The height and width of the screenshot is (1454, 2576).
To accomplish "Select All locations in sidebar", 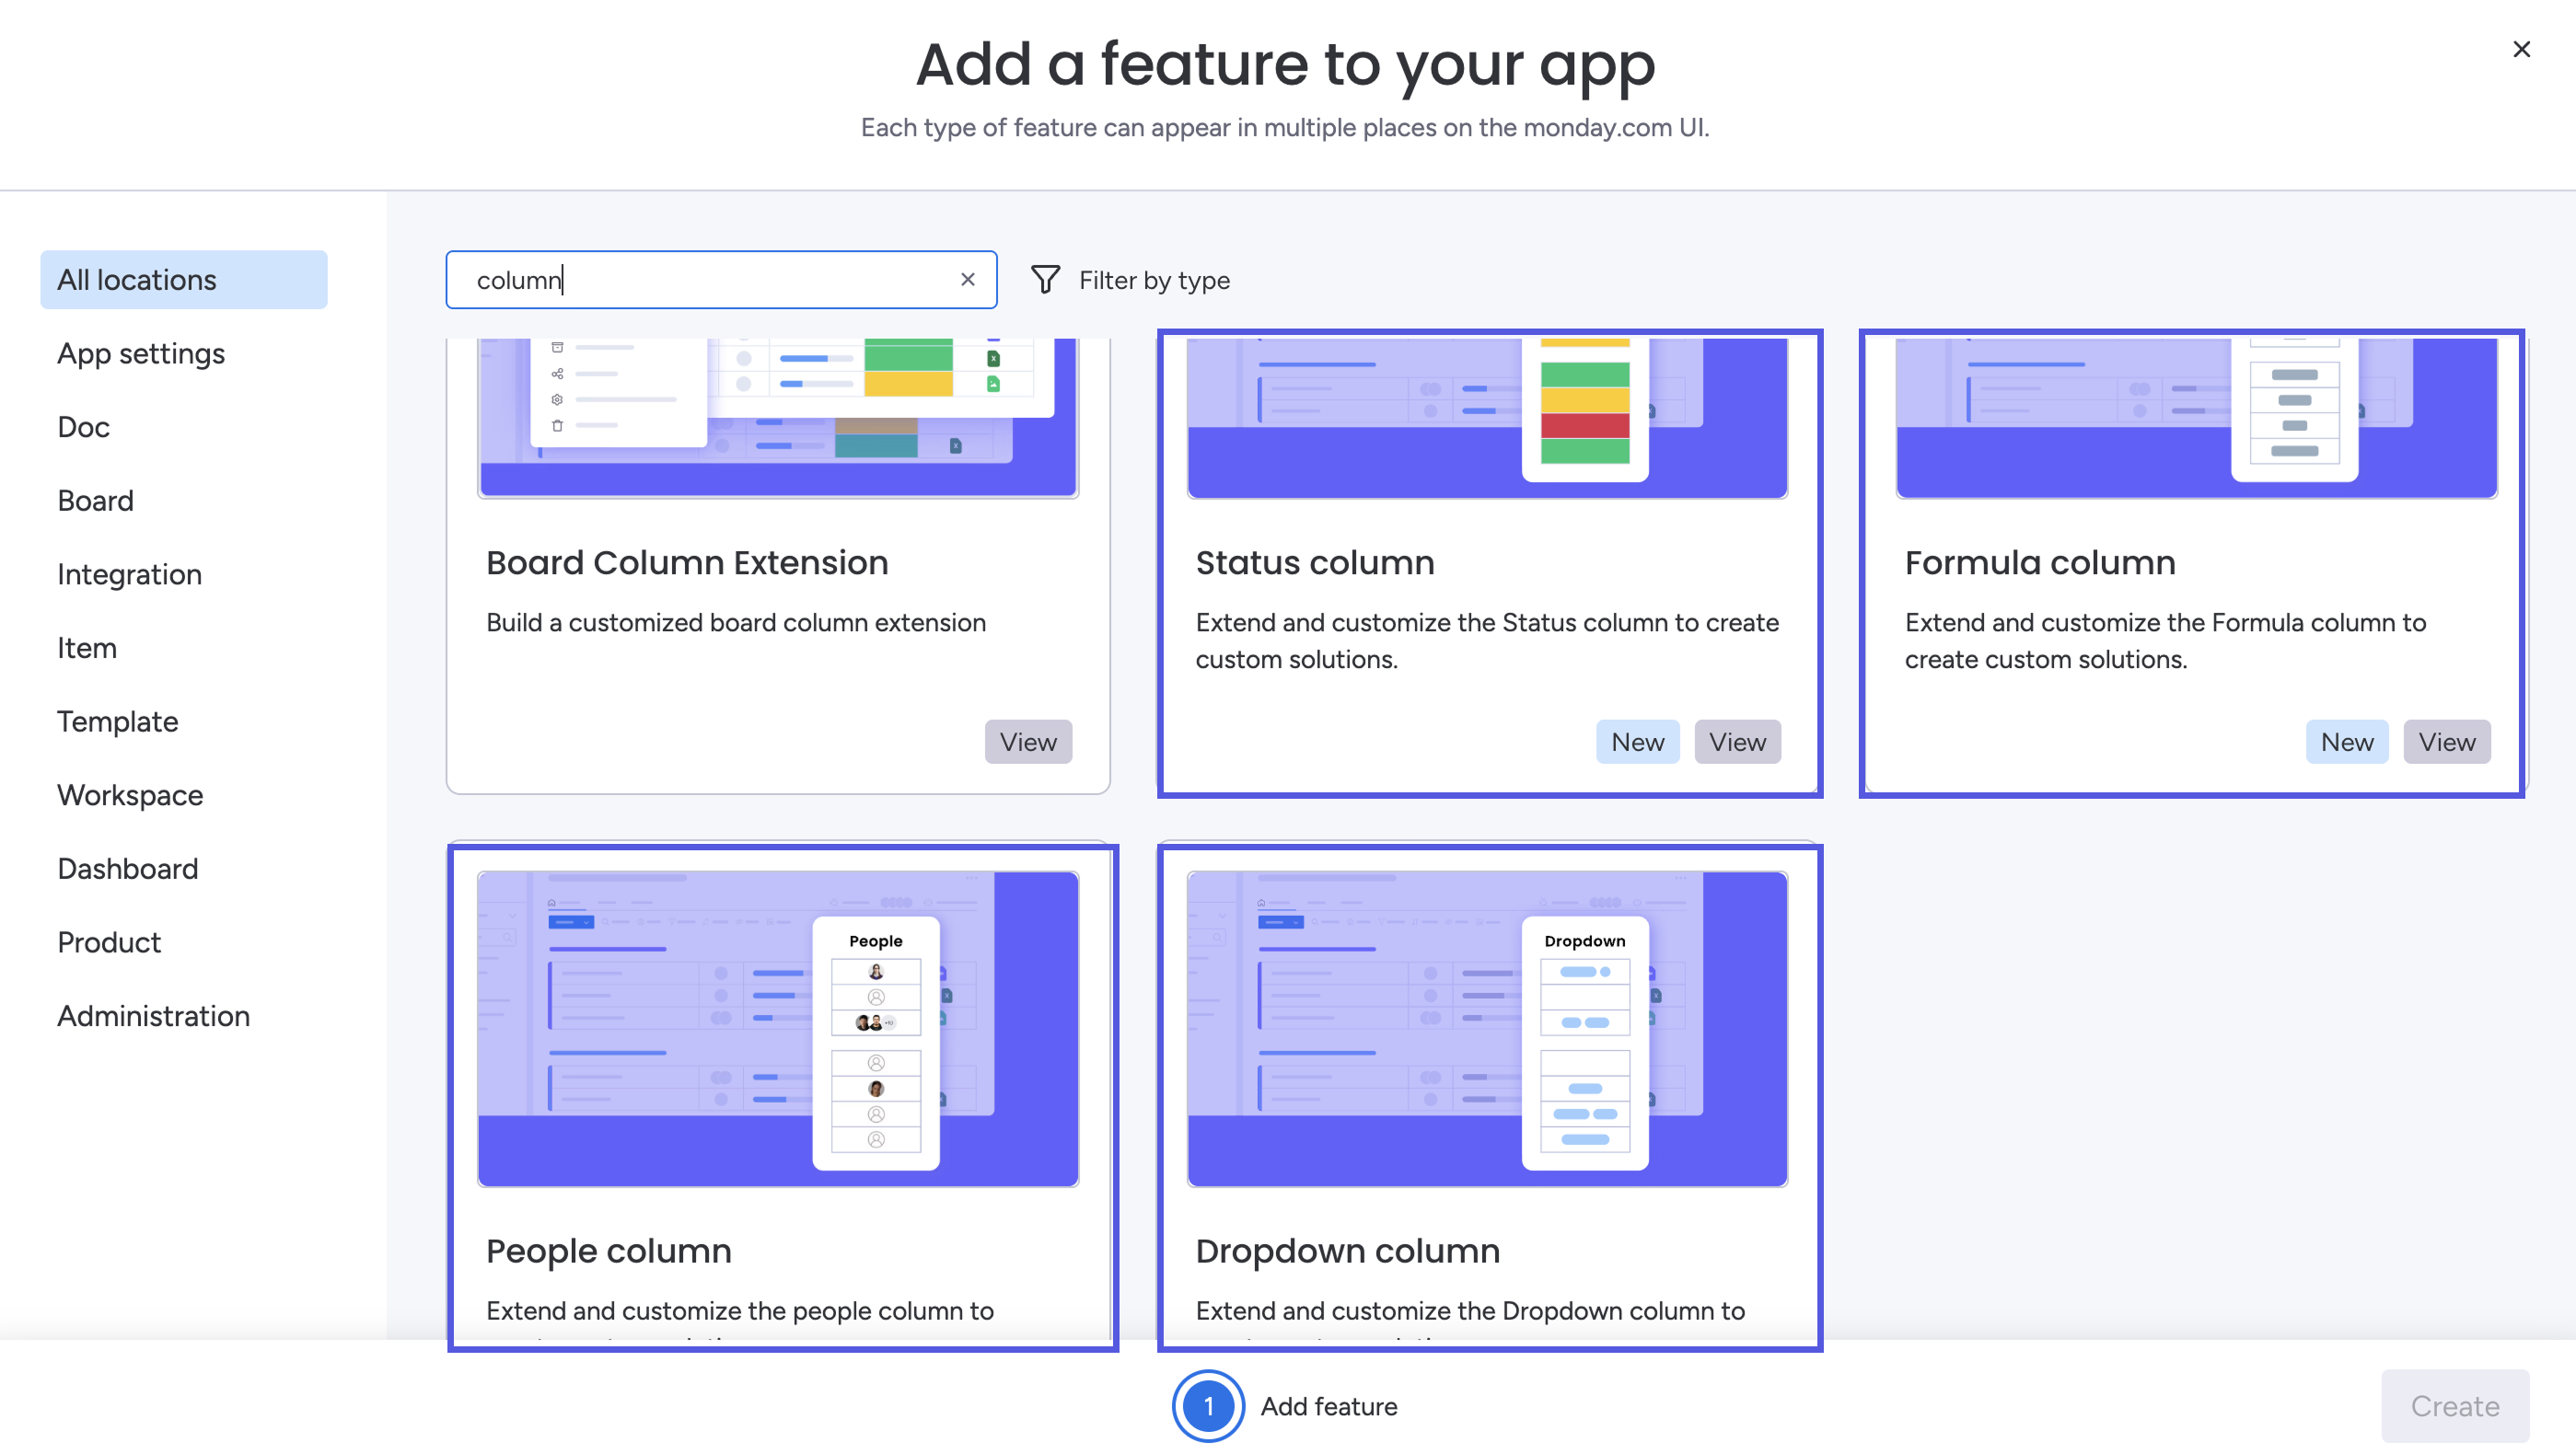I will click(x=183, y=280).
